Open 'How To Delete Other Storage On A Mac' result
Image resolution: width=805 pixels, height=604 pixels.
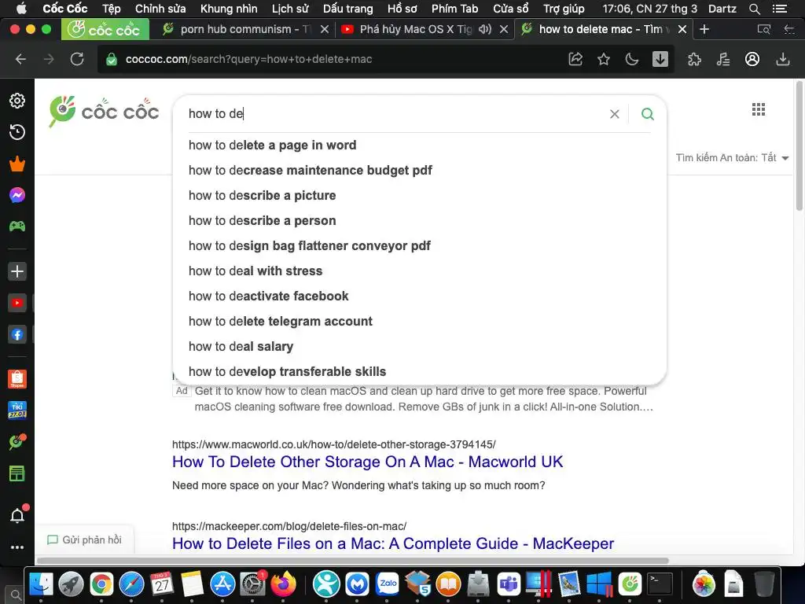[x=368, y=462]
